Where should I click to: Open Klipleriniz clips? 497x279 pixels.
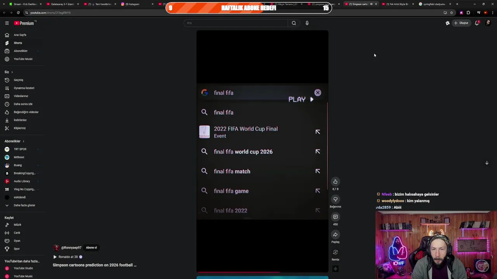[22, 128]
